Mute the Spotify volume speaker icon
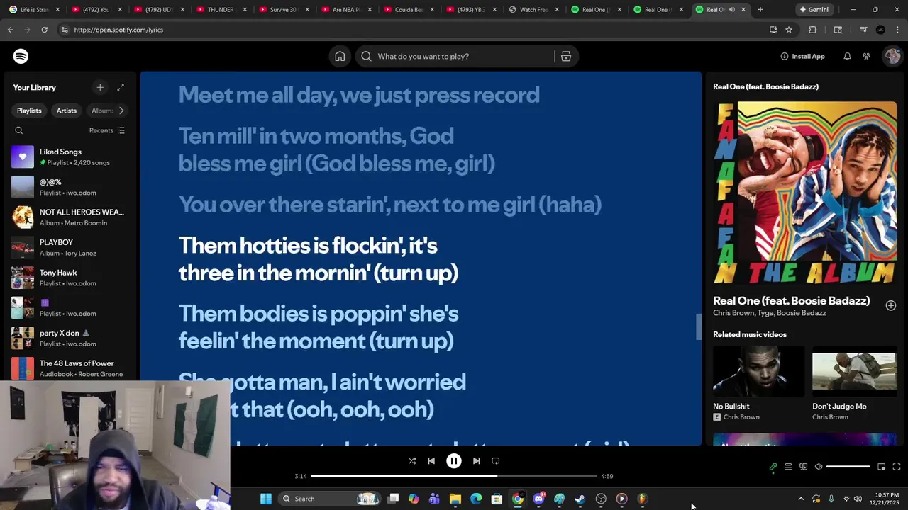Screen dimensions: 908x510 (819, 467)
